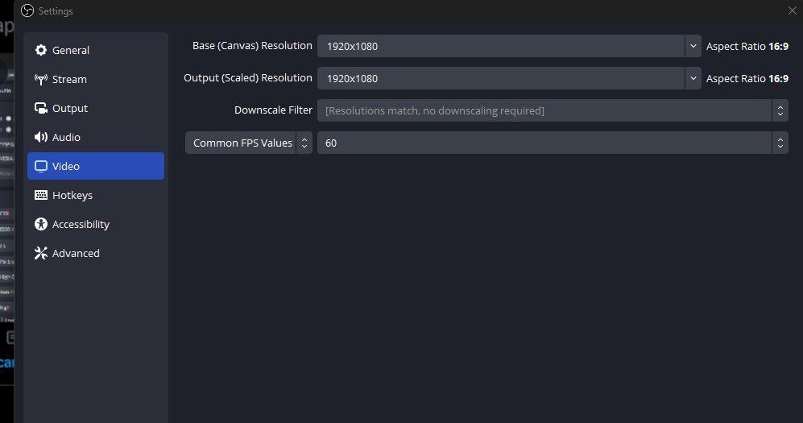Go to the Output settings tab

(96, 109)
